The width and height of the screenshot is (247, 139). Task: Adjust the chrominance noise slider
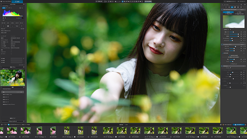[x=234, y=34]
